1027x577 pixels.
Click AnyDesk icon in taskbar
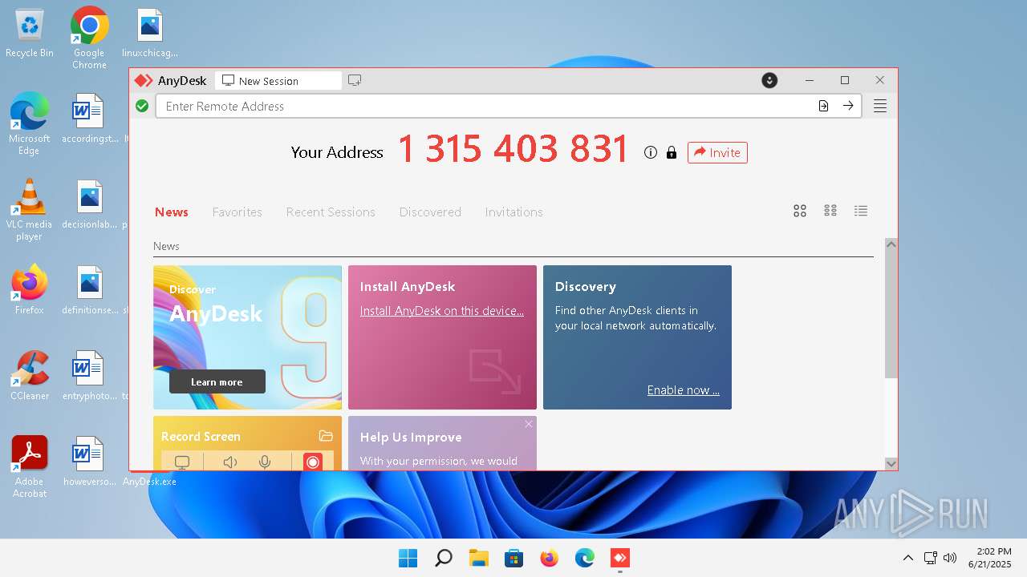point(620,558)
